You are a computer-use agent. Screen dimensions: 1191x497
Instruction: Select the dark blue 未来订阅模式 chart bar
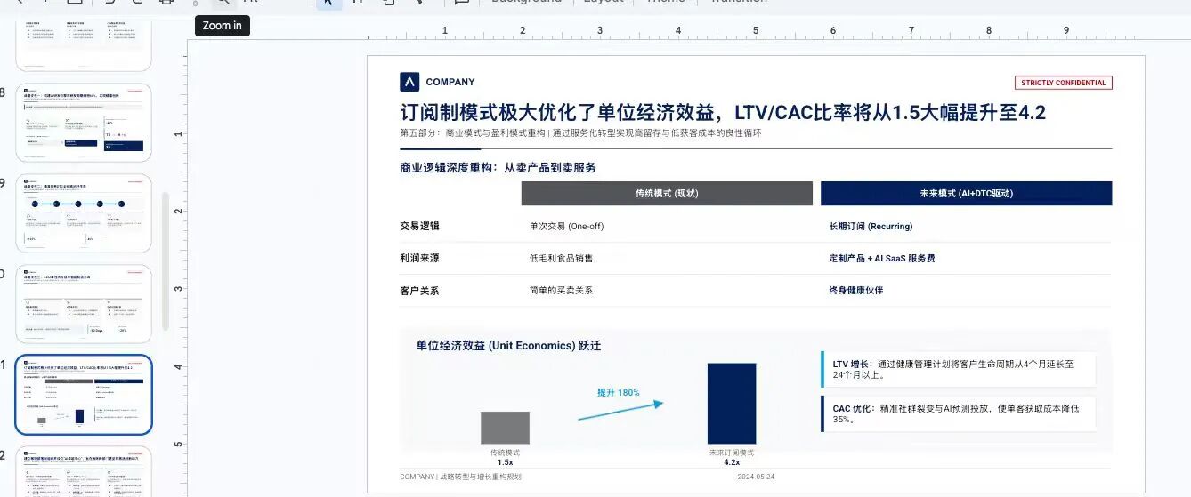[732, 404]
